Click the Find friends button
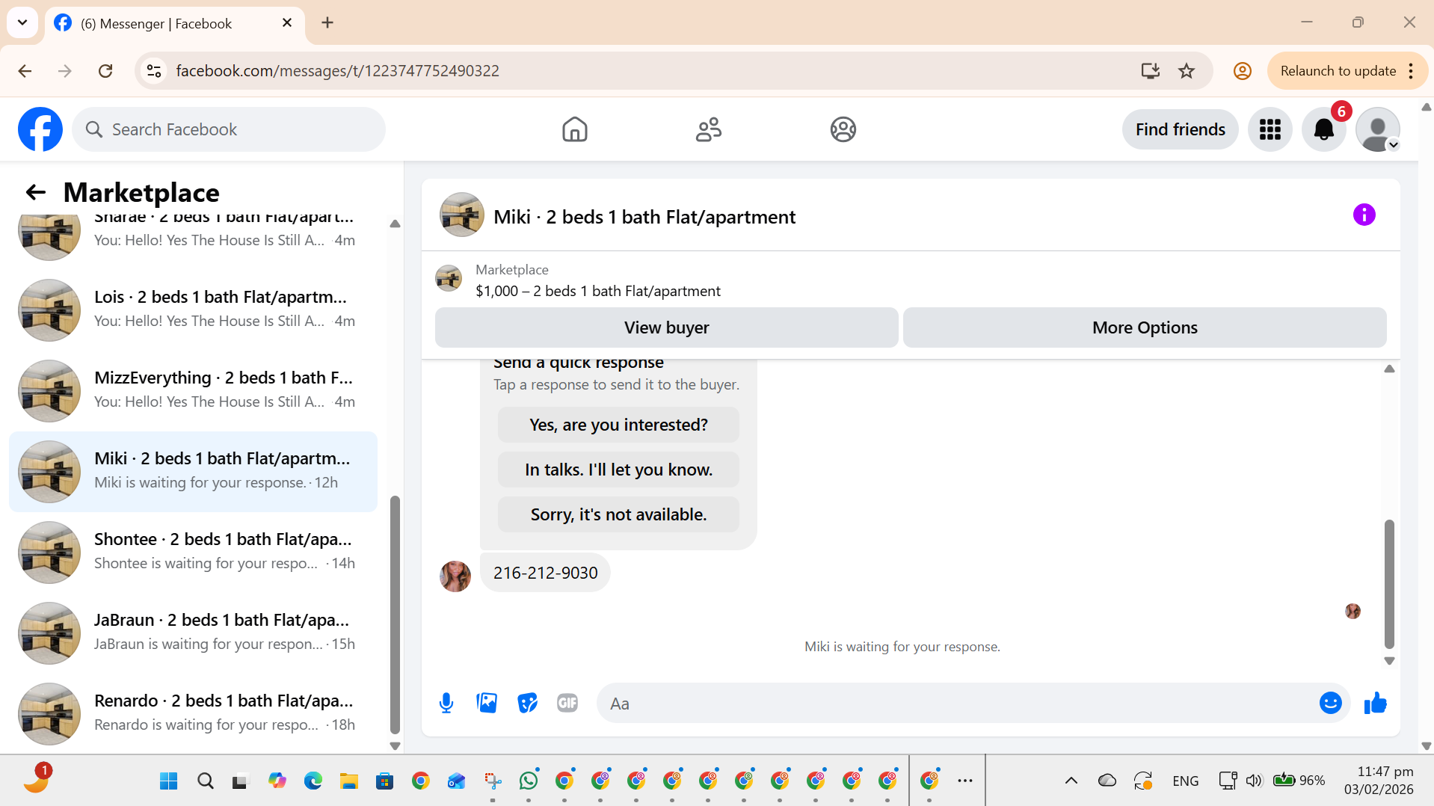 1180,129
